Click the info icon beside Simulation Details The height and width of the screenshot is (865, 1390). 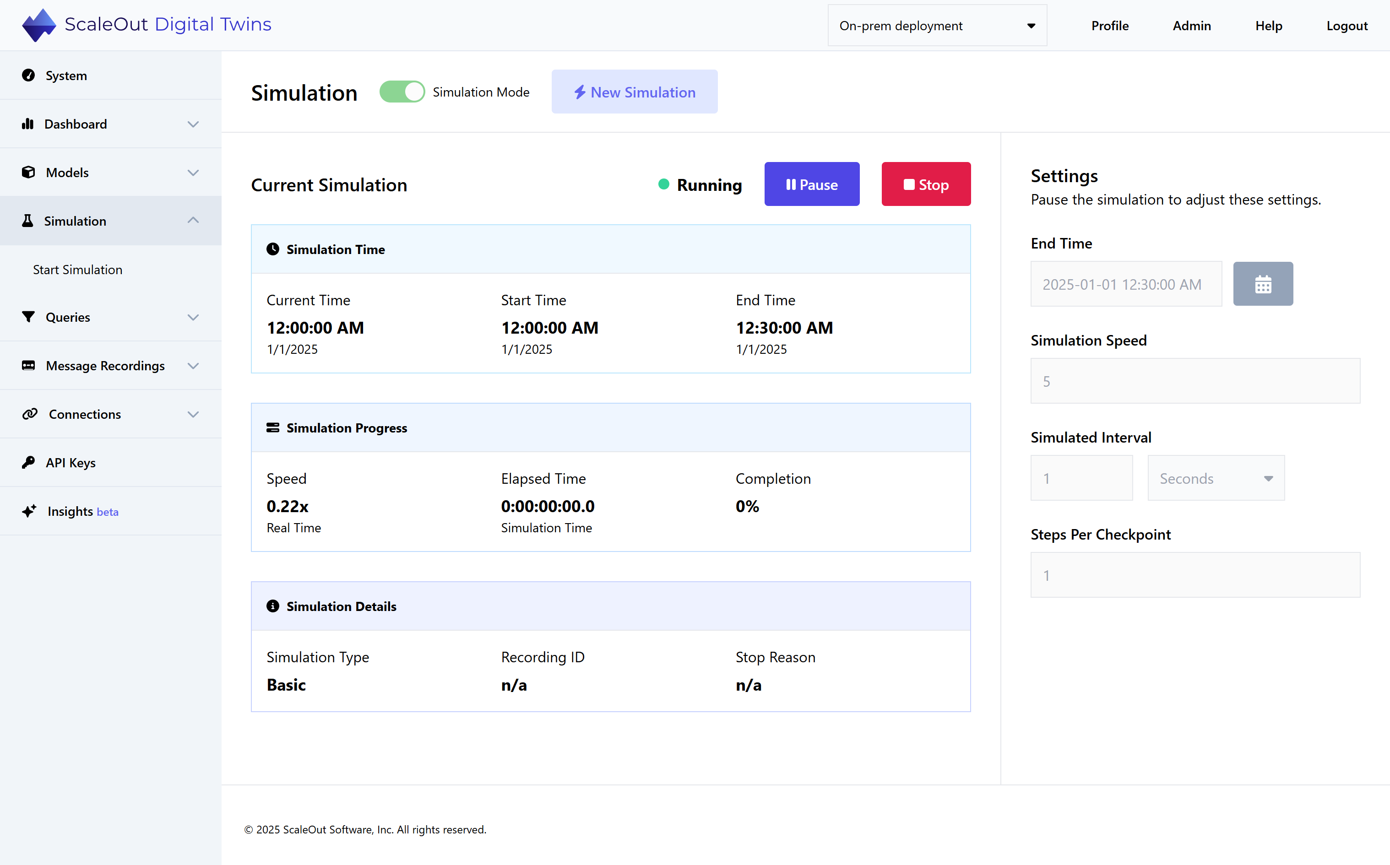[x=273, y=606]
